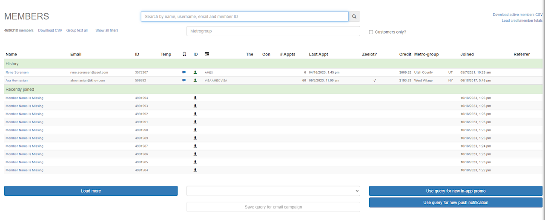Open the Download active members CSV link
The image size is (545, 220).
click(517, 14)
